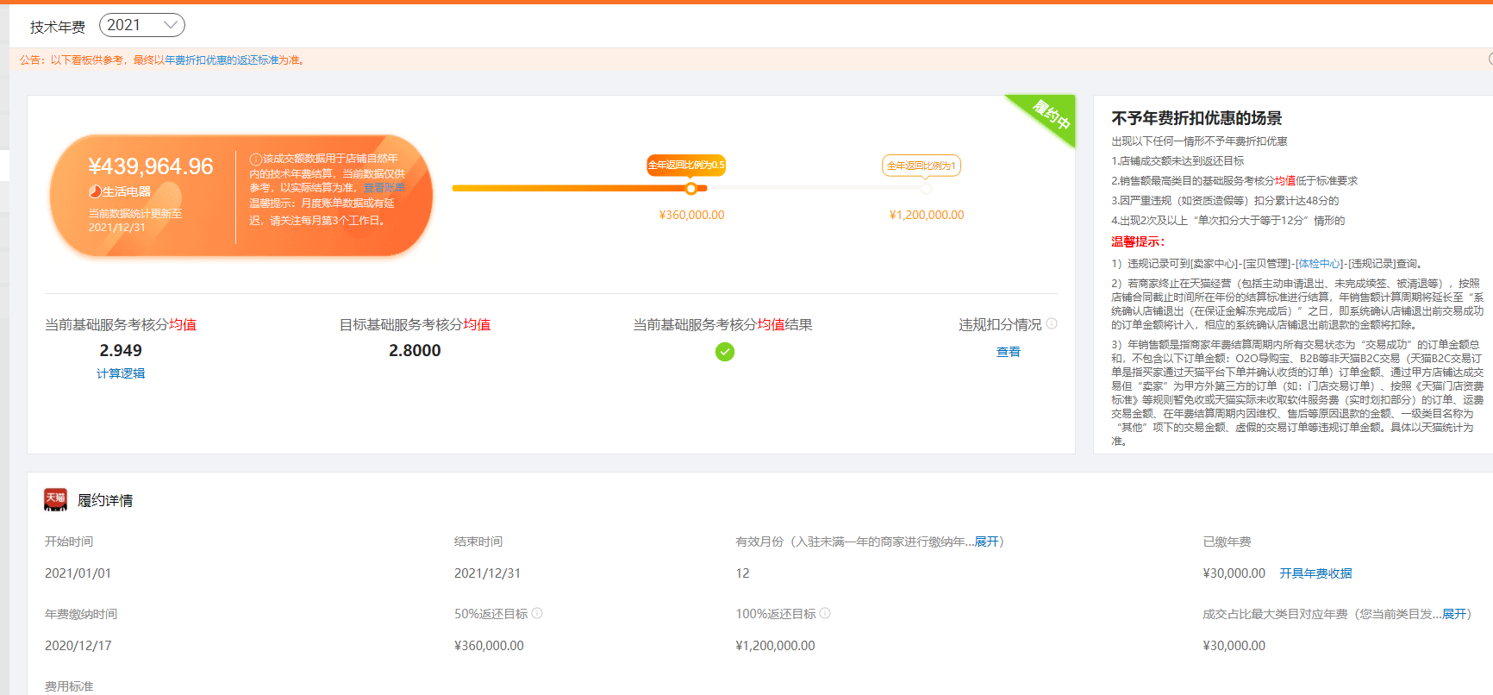1493x695 pixels.
Task: Select the 全年返回比例为0.5 orange label
Action: (x=686, y=165)
